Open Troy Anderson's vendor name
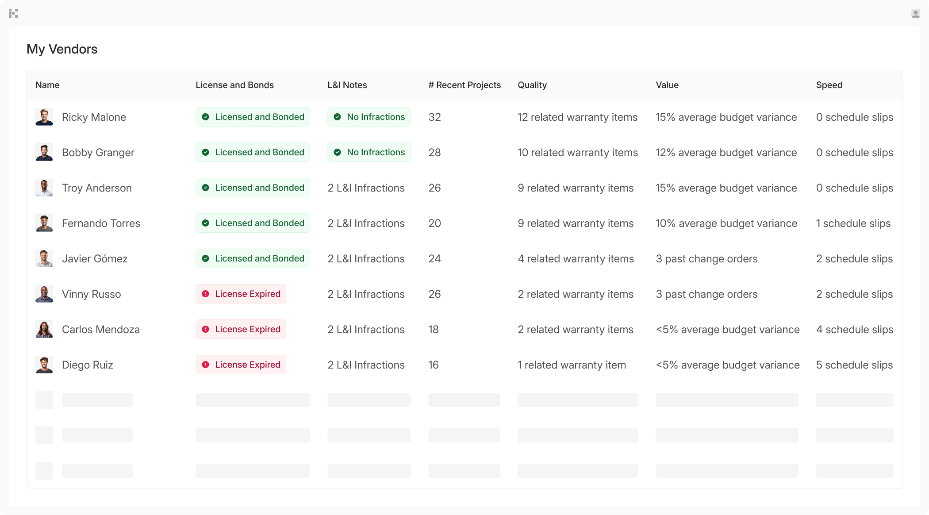929x515 pixels. pyautogui.click(x=96, y=188)
